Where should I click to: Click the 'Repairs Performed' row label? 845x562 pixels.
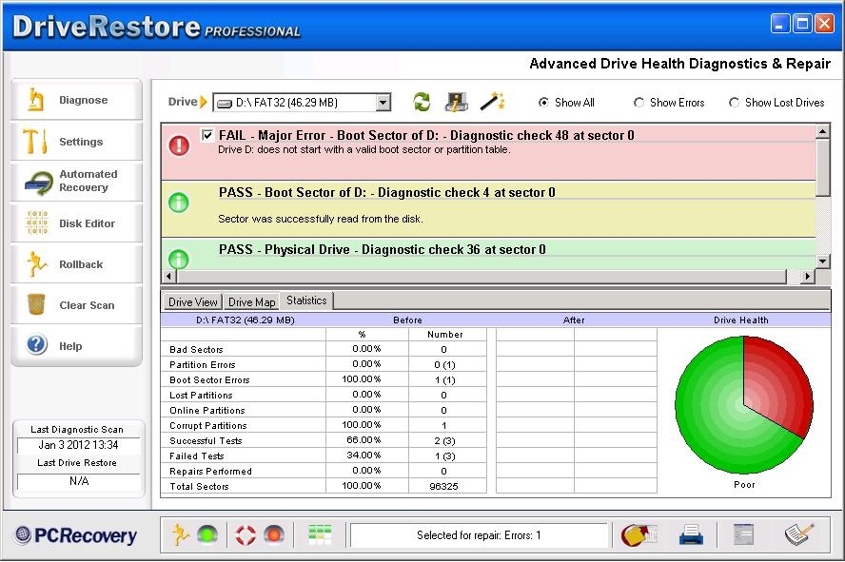pos(210,471)
